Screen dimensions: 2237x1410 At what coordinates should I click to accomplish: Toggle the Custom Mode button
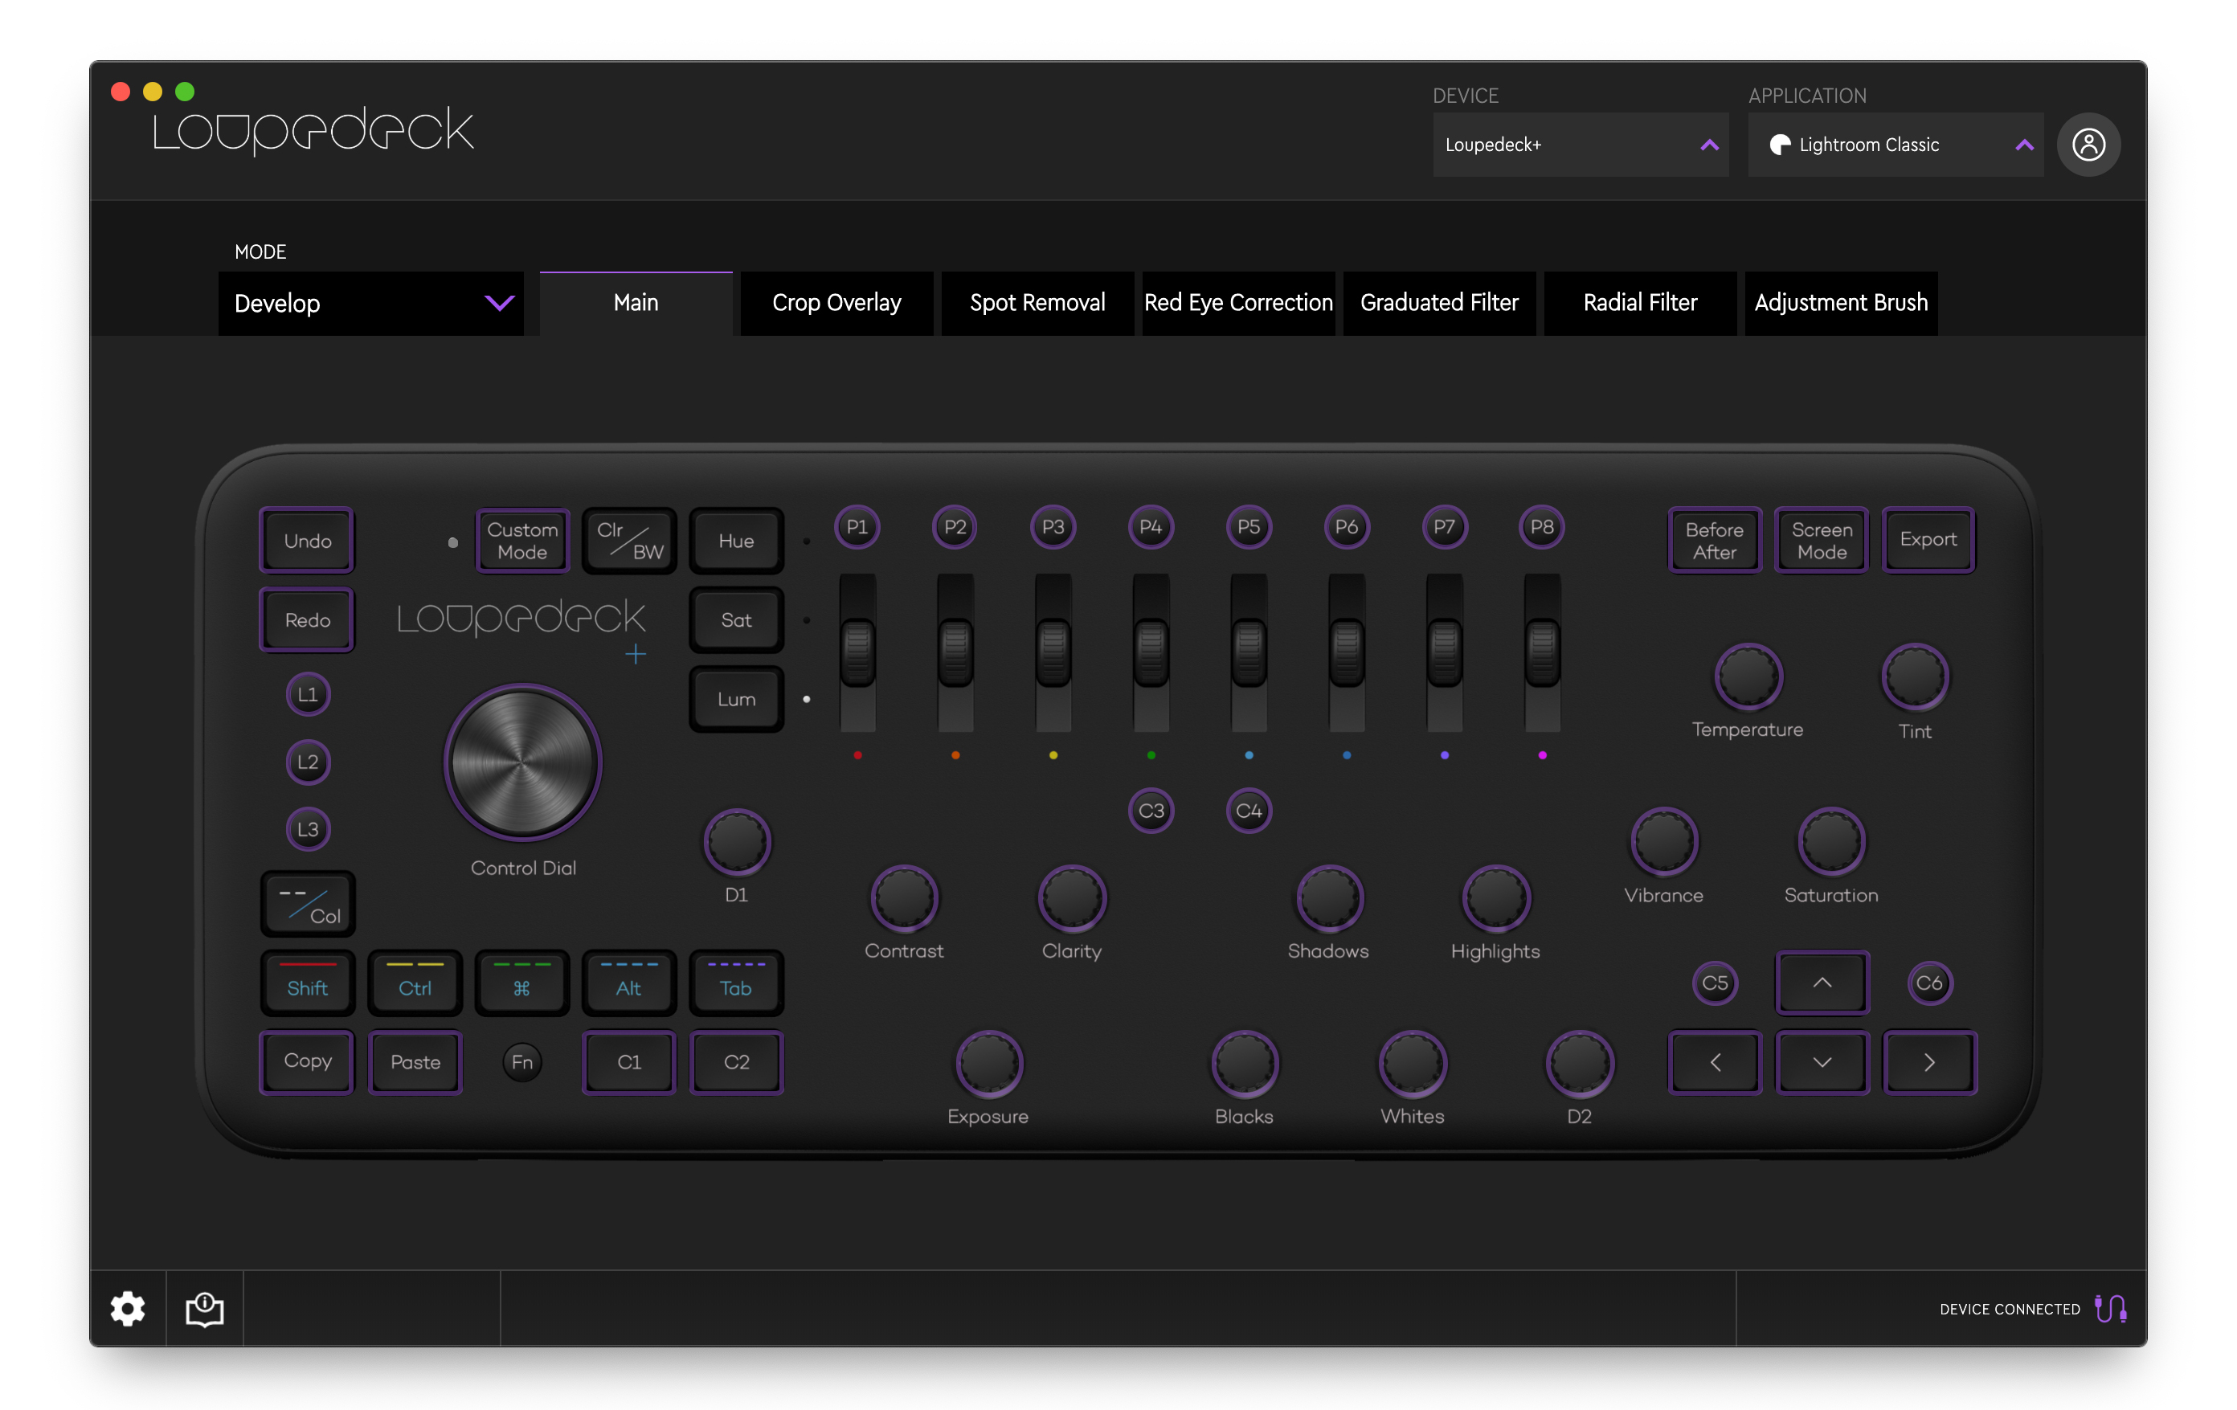click(x=522, y=540)
